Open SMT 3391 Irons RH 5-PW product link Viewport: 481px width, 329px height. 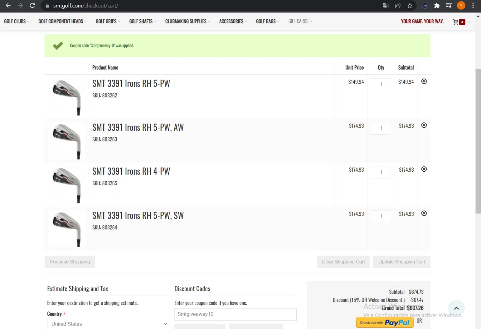[x=131, y=84]
